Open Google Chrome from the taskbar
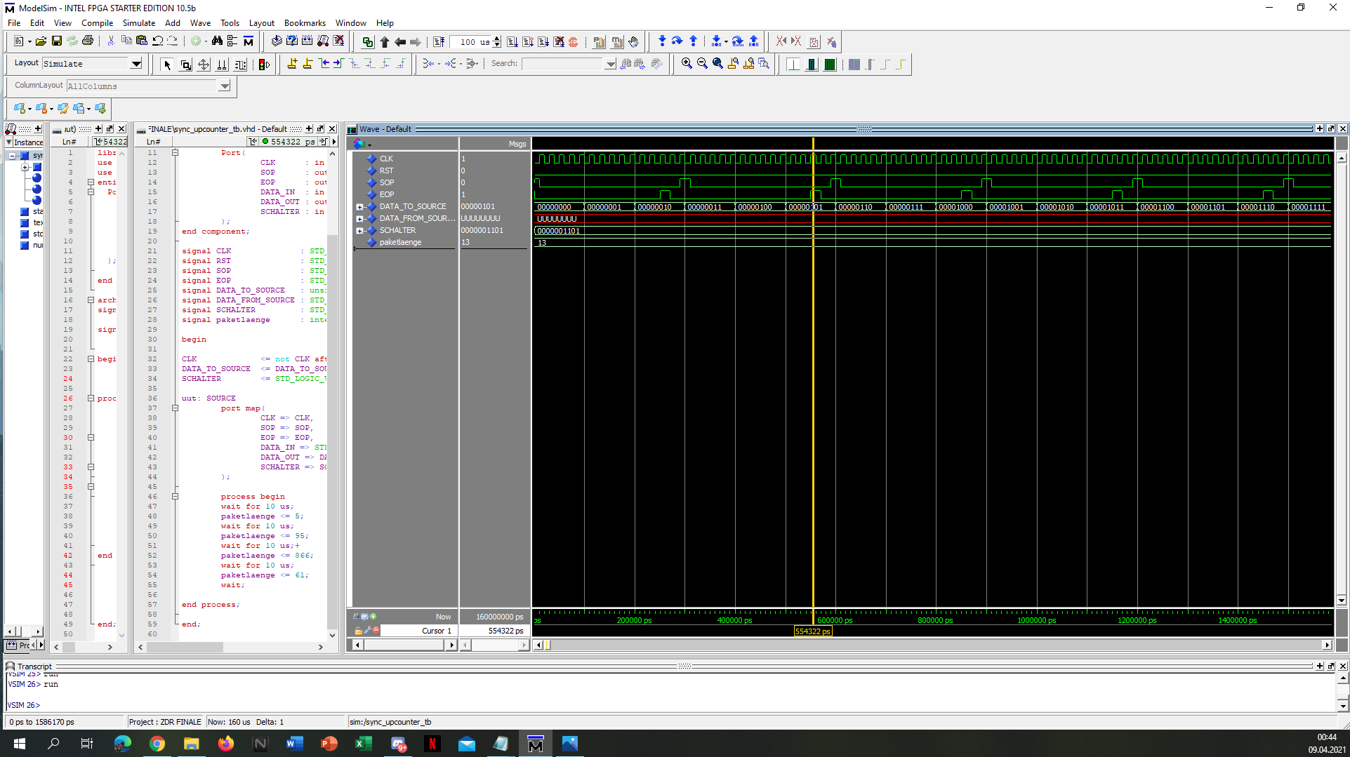Screen dimensions: 1350x757 [x=157, y=744]
